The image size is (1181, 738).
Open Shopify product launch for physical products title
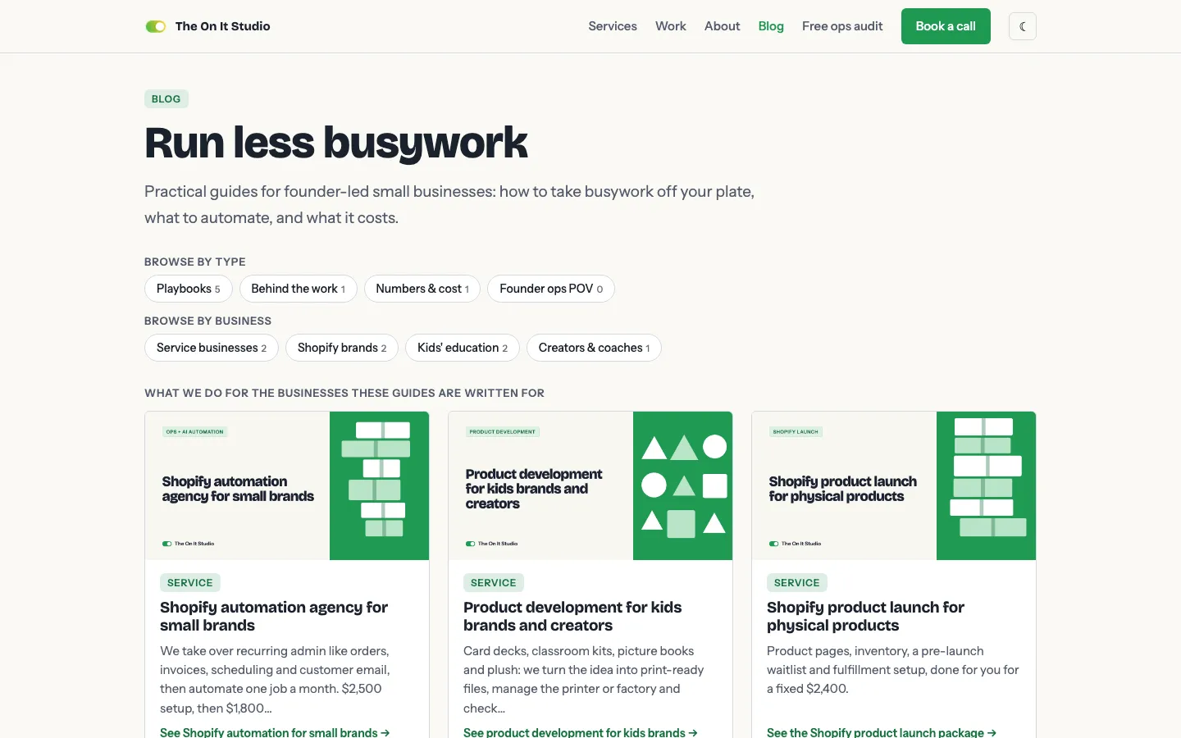865,616
